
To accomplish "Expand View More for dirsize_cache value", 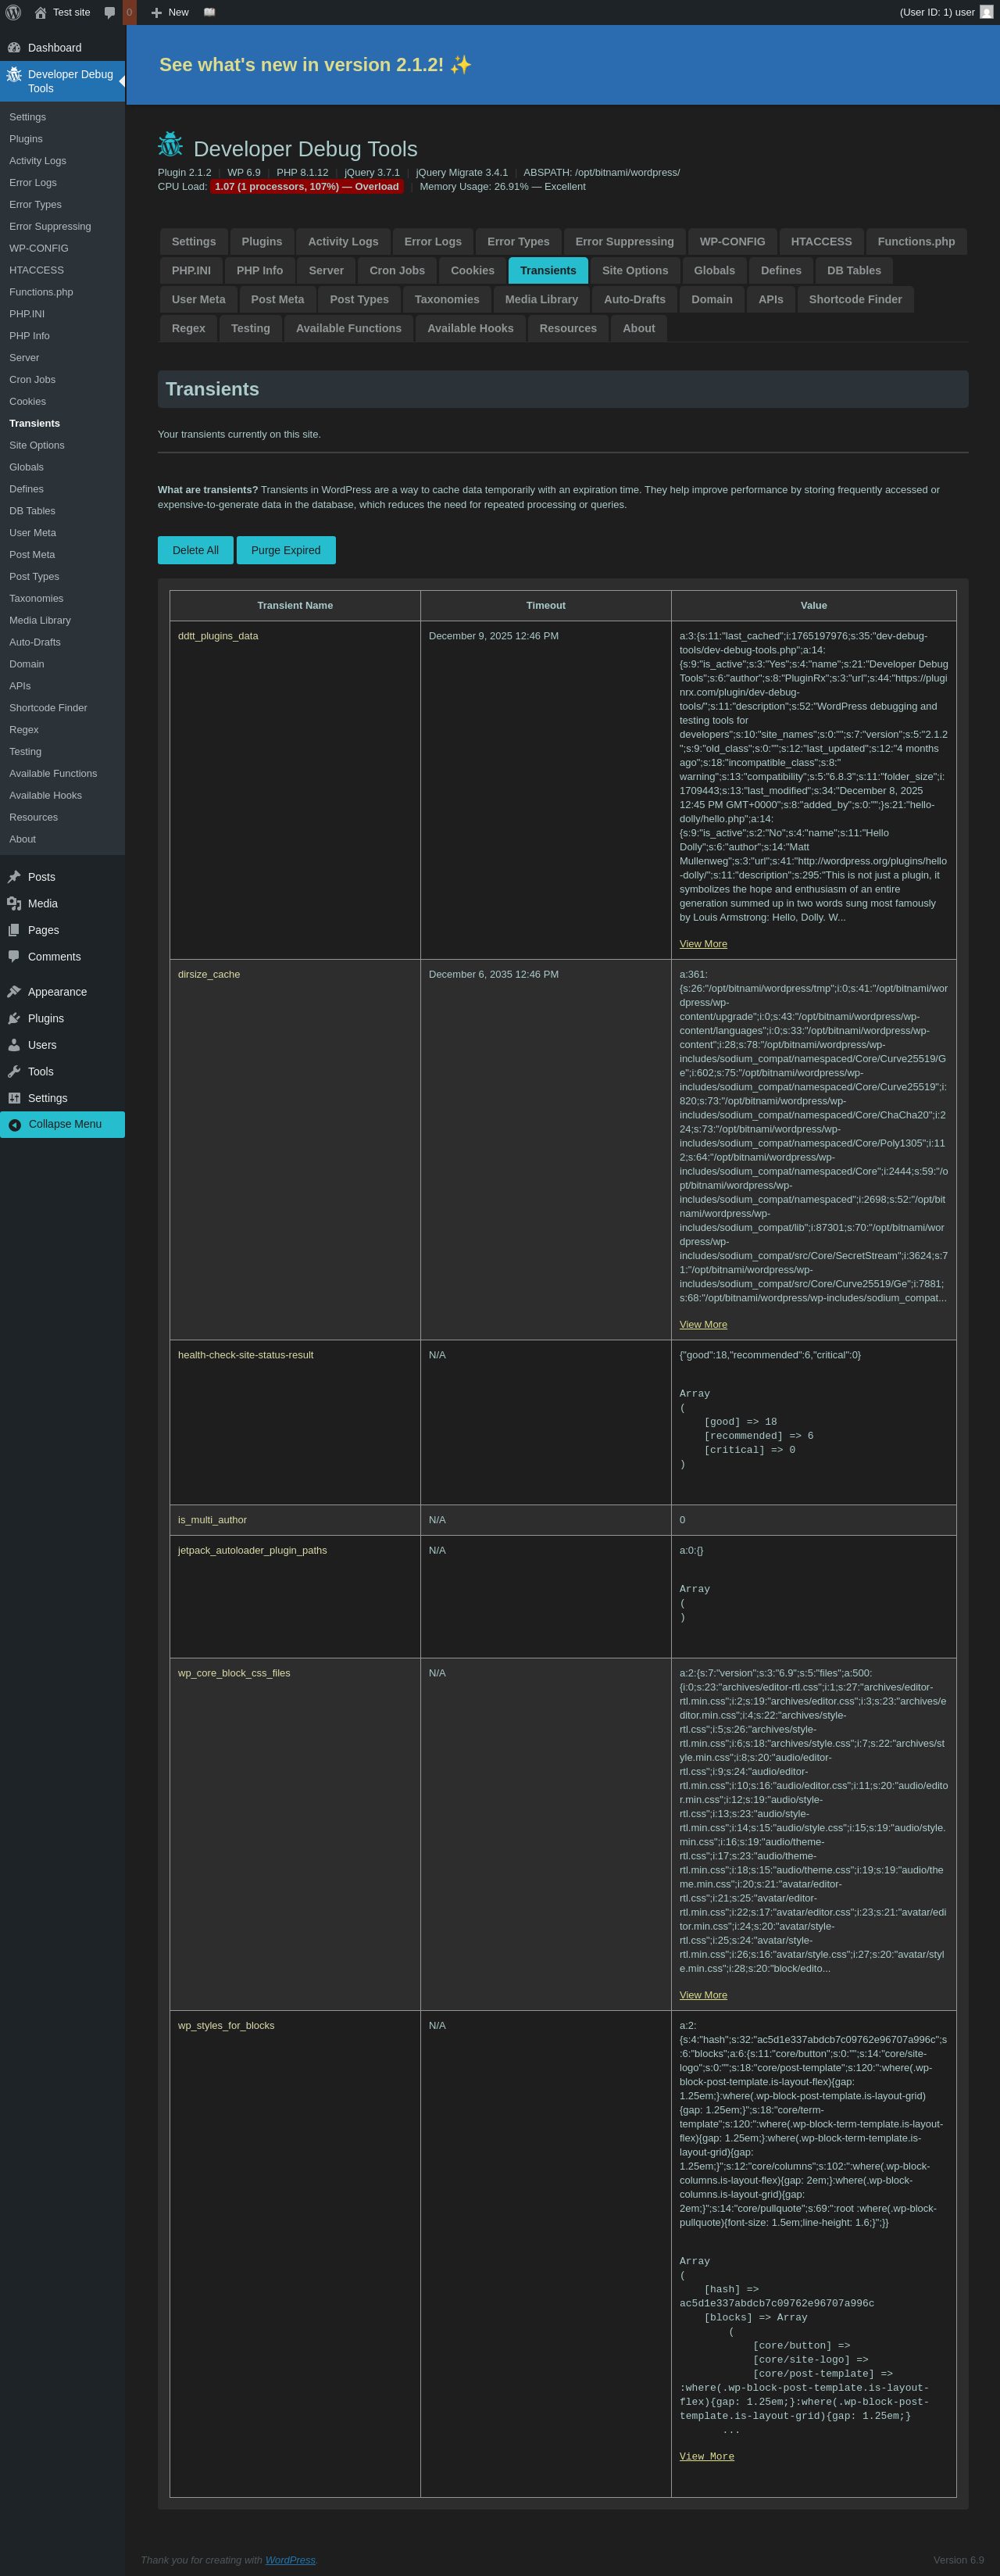I will point(703,1324).
